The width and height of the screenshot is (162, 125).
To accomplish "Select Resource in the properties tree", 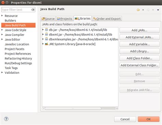I will coord(11,16).
